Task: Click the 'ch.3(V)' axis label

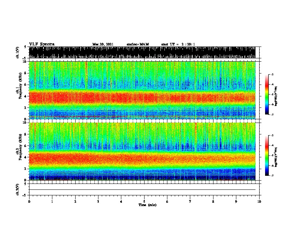Action: [x=18, y=189]
